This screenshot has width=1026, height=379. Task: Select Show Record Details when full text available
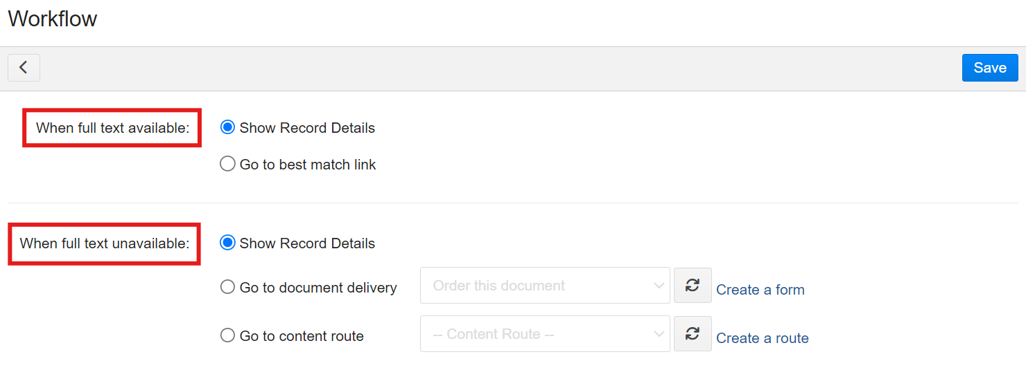[227, 128]
